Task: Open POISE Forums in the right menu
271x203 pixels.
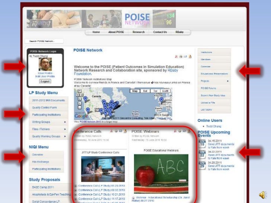Action: click(x=214, y=88)
